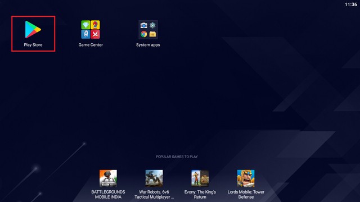360x202 pixels.
Task: Click the War Robots 6v6 caption text
Action: (x=154, y=194)
